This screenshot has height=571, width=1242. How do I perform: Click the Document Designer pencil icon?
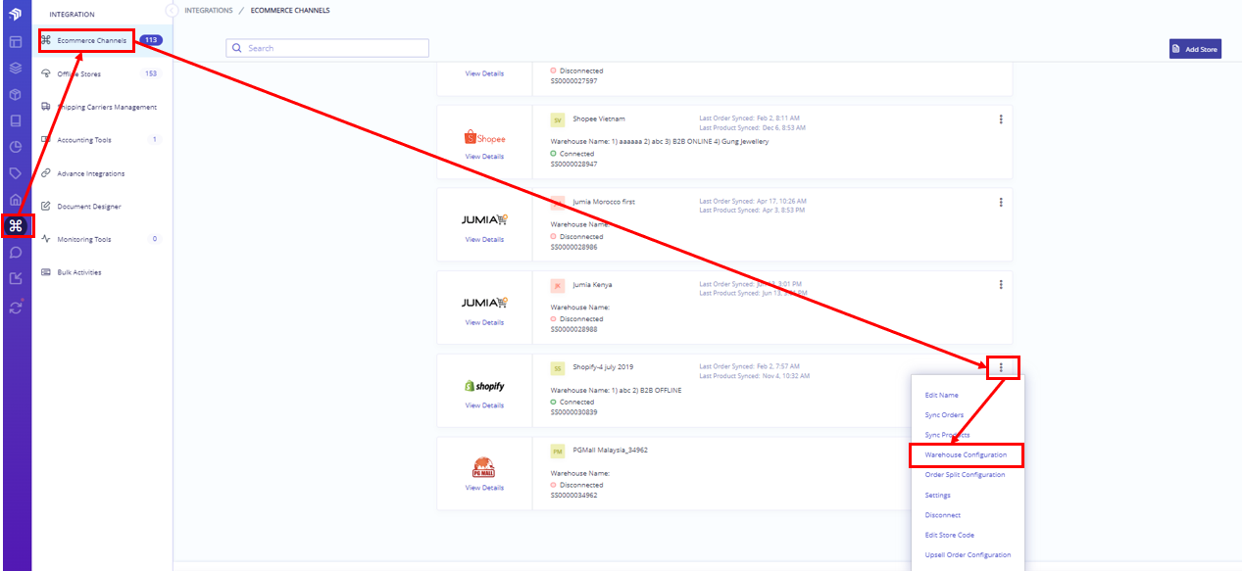tap(46, 207)
